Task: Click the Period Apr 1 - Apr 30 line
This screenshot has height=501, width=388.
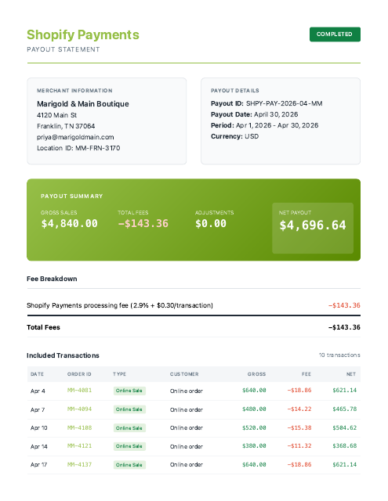Action: (264, 125)
